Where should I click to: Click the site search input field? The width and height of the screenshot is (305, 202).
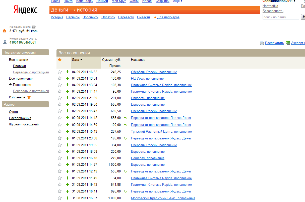tap(281, 17)
